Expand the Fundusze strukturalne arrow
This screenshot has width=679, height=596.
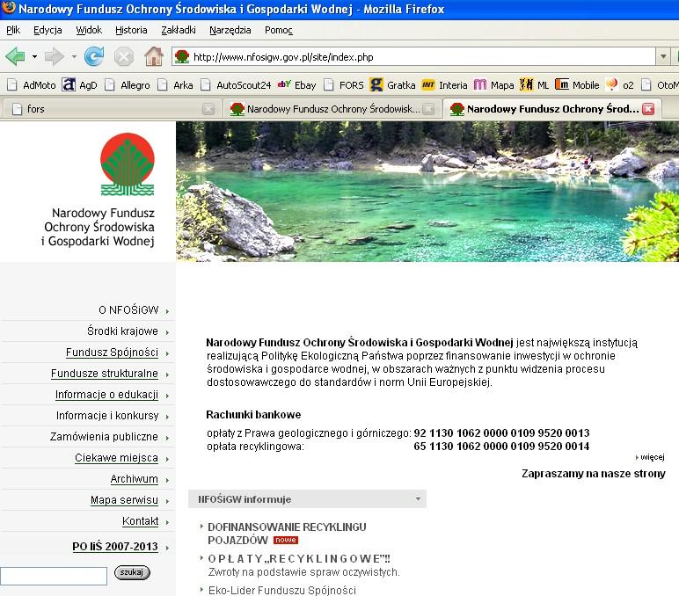pyautogui.click(x=167, y=374)
